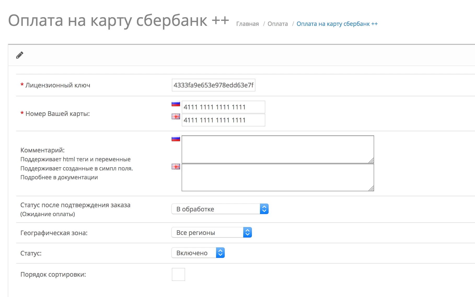Viewport: 475px width, 297px height.
Task: Open the order status dropdown 'В обработке'
Action: (x=220, y=209)
